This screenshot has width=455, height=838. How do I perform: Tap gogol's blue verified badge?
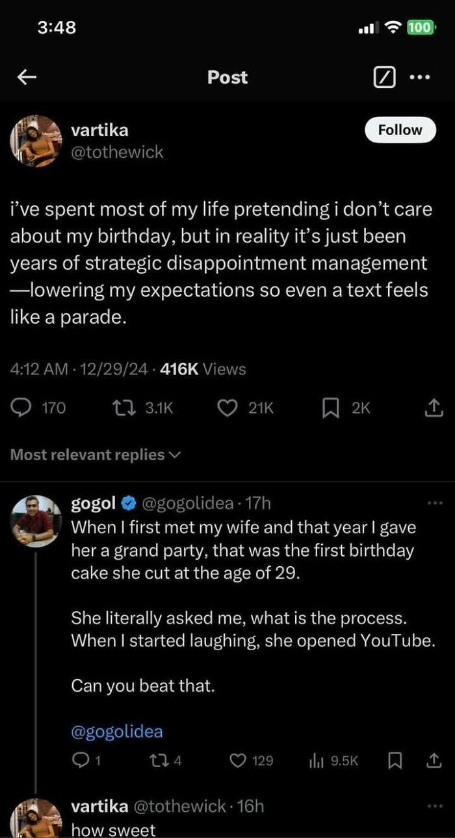[x=127, y=502]
